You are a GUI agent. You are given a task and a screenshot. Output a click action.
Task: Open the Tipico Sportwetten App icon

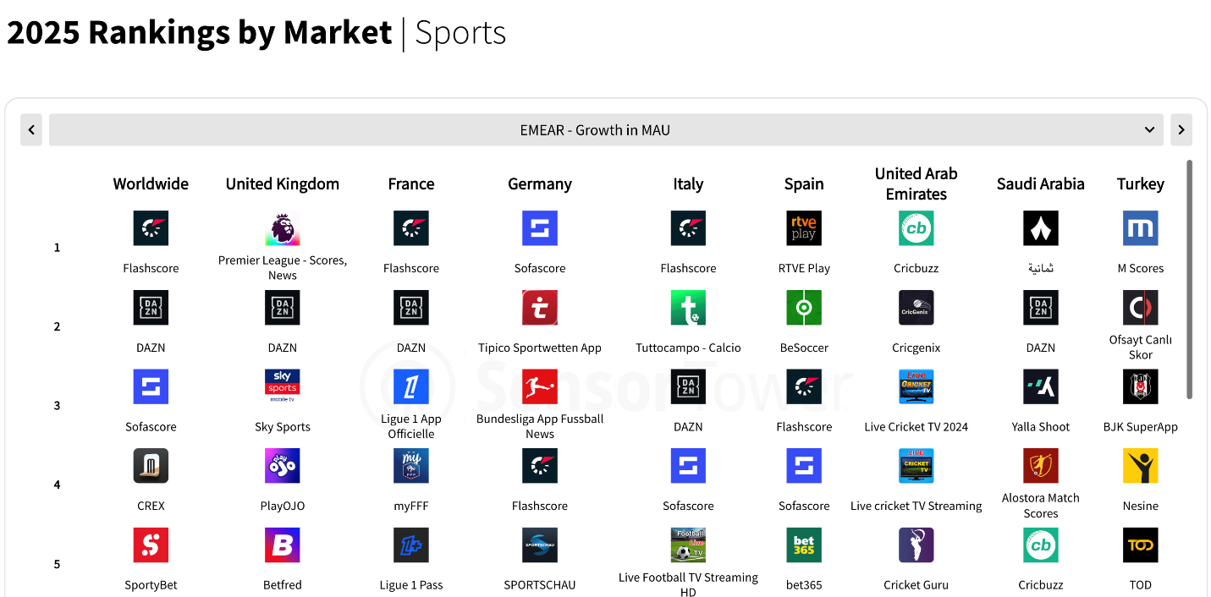pyautogui.click(x=540, y=309)
